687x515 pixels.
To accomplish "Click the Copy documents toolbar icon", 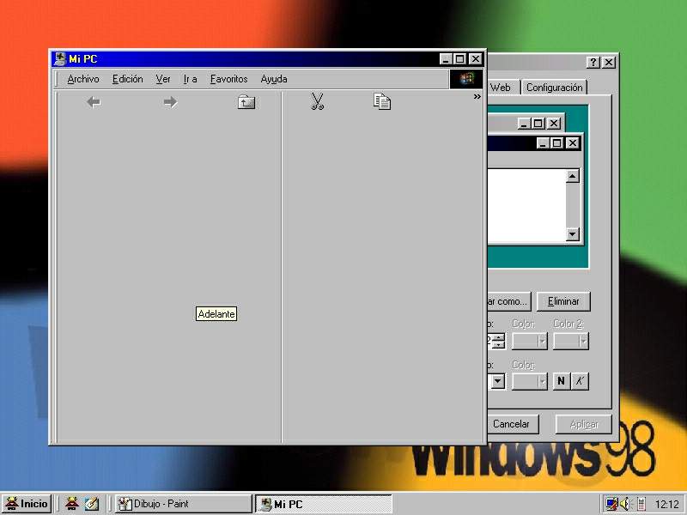I will coord(381,101).
